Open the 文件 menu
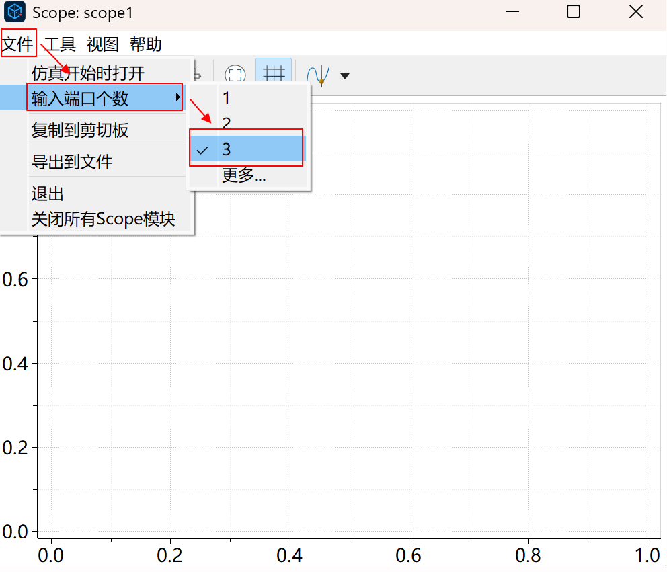667x572 pixels. (17, 44)
